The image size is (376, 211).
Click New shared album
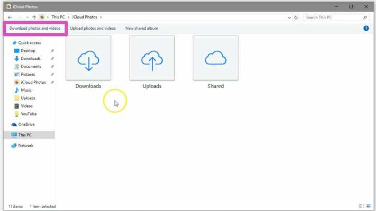click(x=142, y=28)
